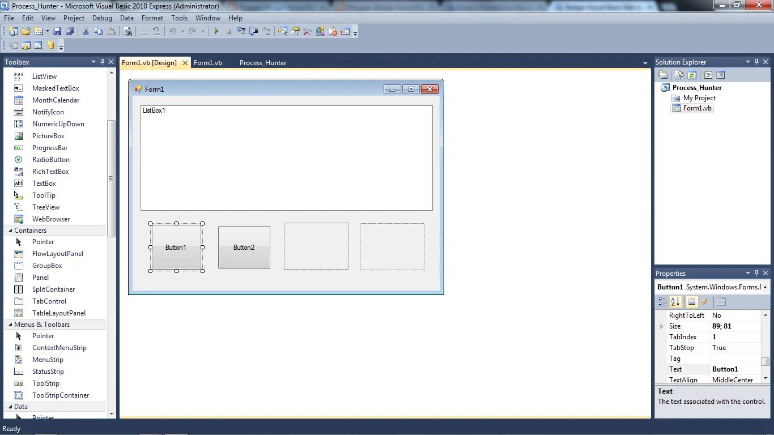Click the Cut scissors icon
Viewport: 774px width, 435px height.
coord(86,31)
